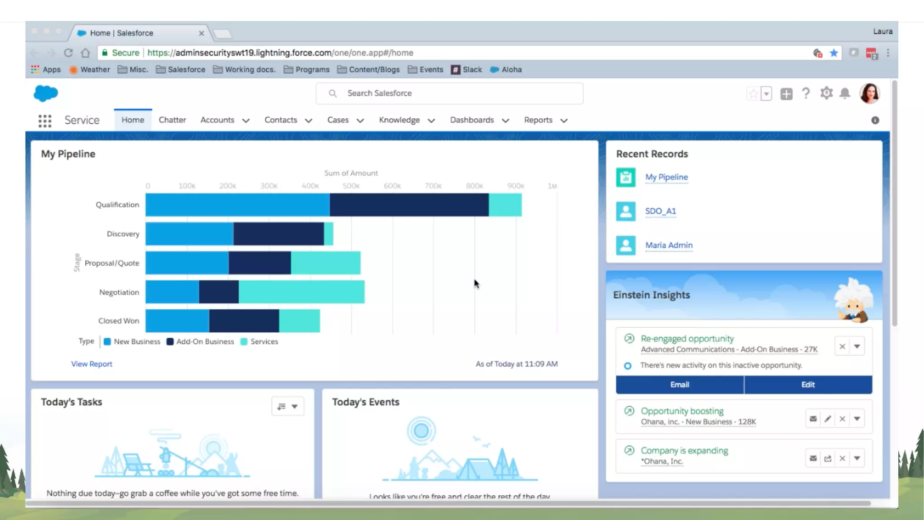Click the Setup gear icon
Image resolution: width=924 pixels, height=520 pixels.
[826, 93]
